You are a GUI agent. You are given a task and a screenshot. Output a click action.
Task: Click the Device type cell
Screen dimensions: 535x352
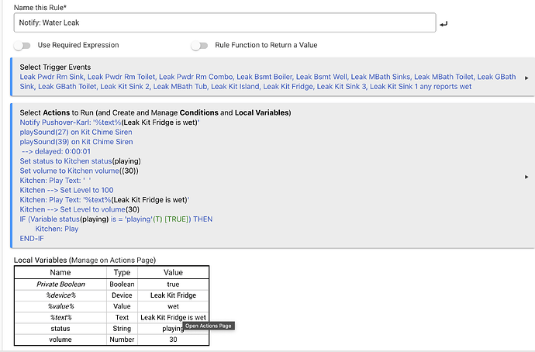(122, 295)
